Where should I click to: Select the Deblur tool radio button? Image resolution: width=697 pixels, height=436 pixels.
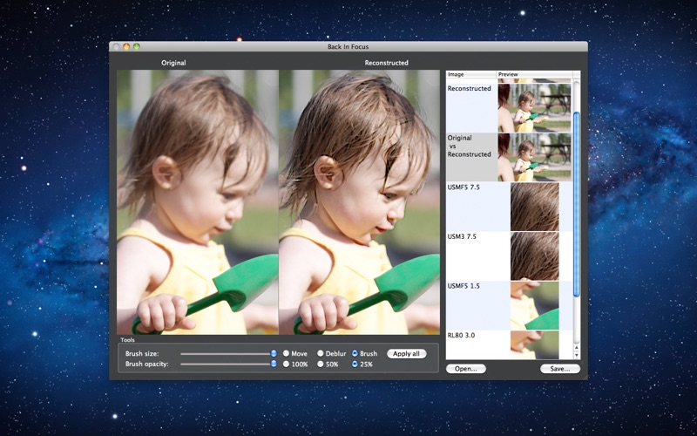tap(320, 353)
